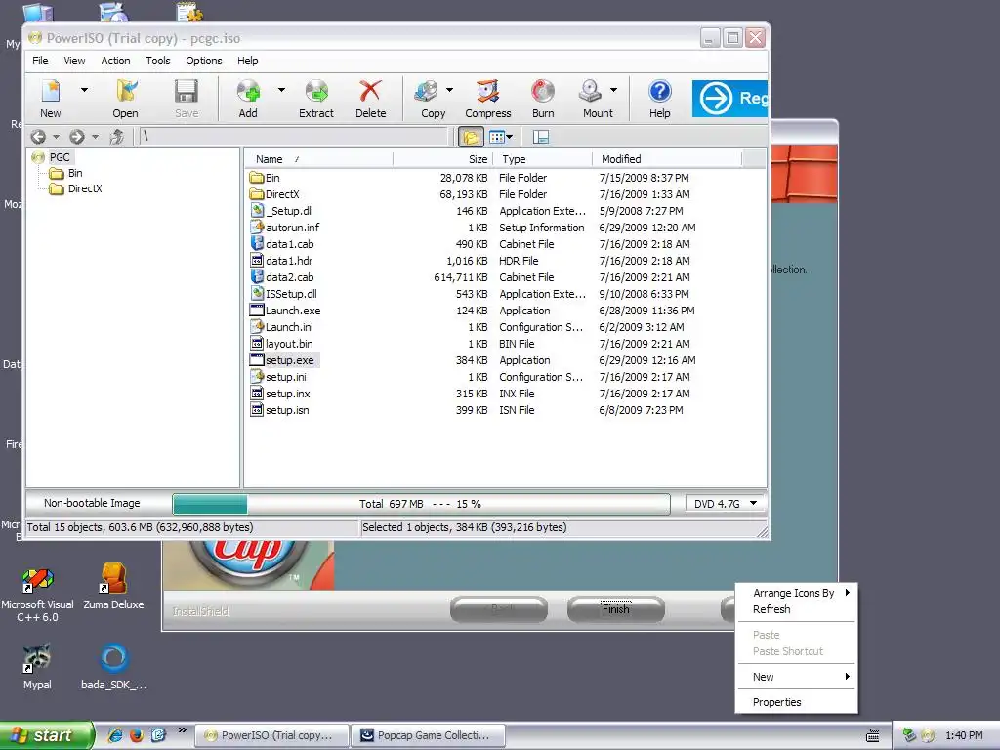This screenshot has height=750, width=1000.
Task: Select the data2.cab file
Action: click(x=289, y=277)
